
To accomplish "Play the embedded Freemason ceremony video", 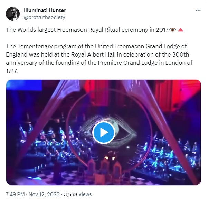I will (x=104, y=132).
